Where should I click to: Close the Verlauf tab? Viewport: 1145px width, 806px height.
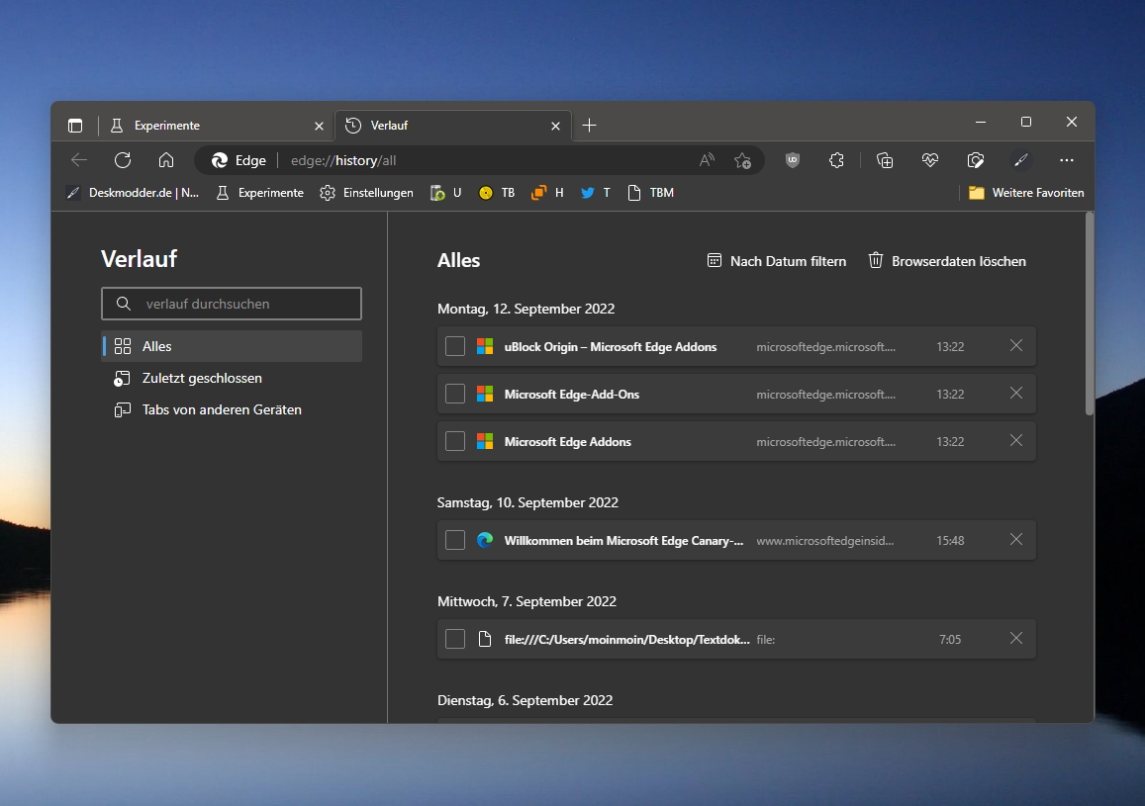point(556,127)
